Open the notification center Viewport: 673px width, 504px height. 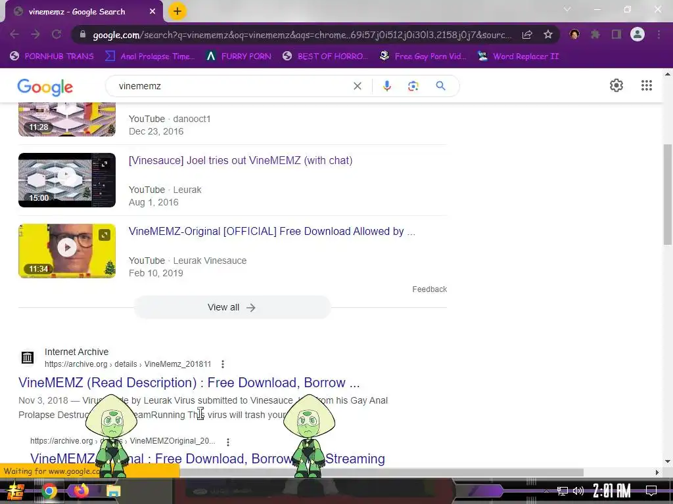pos(651,491)
